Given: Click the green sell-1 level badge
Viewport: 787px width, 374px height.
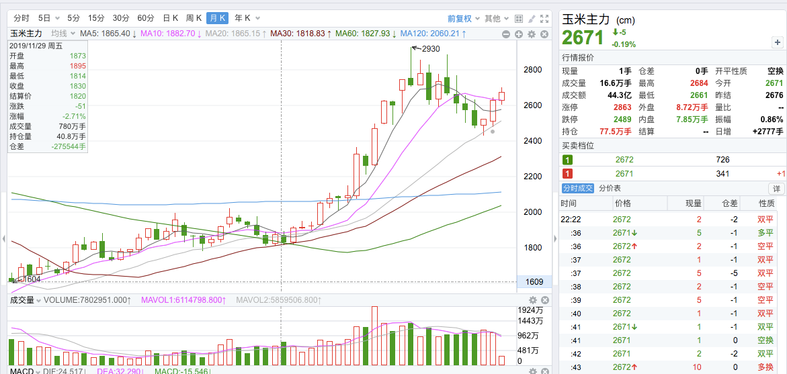Looking at the screenshot, I should click(x=567, y=160).
